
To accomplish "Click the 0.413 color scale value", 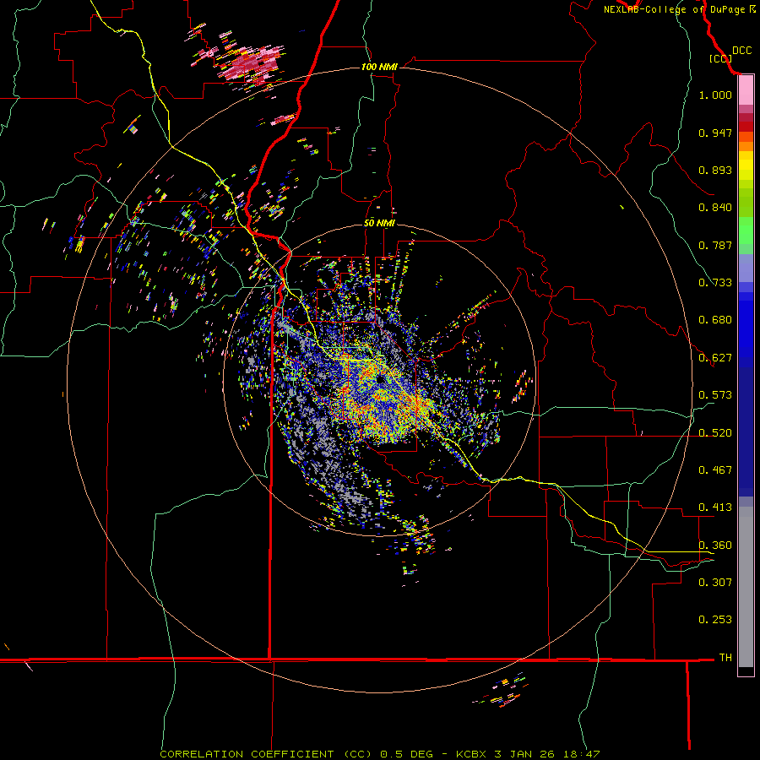I will [x=715, y=508].
